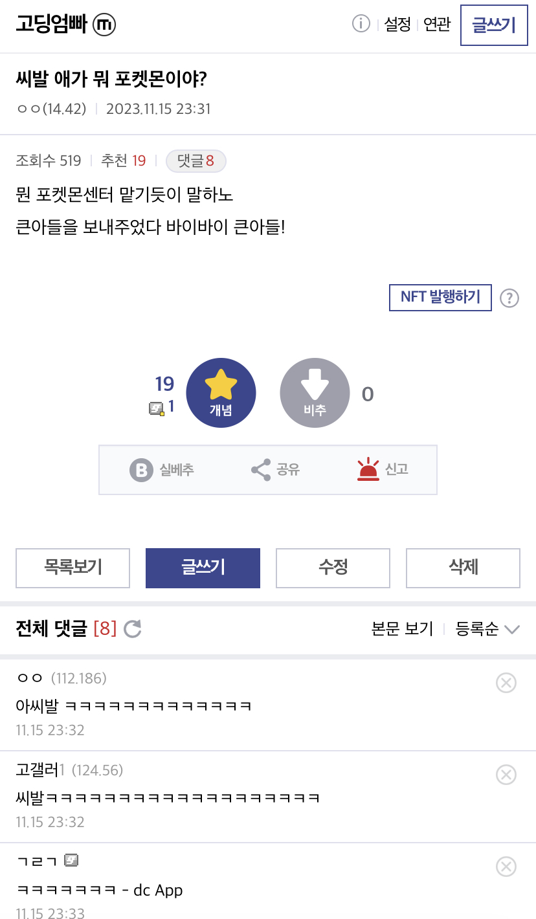Upvote with the 개념 star button
This screenshot has width=536, height=919.
point(221,393)
